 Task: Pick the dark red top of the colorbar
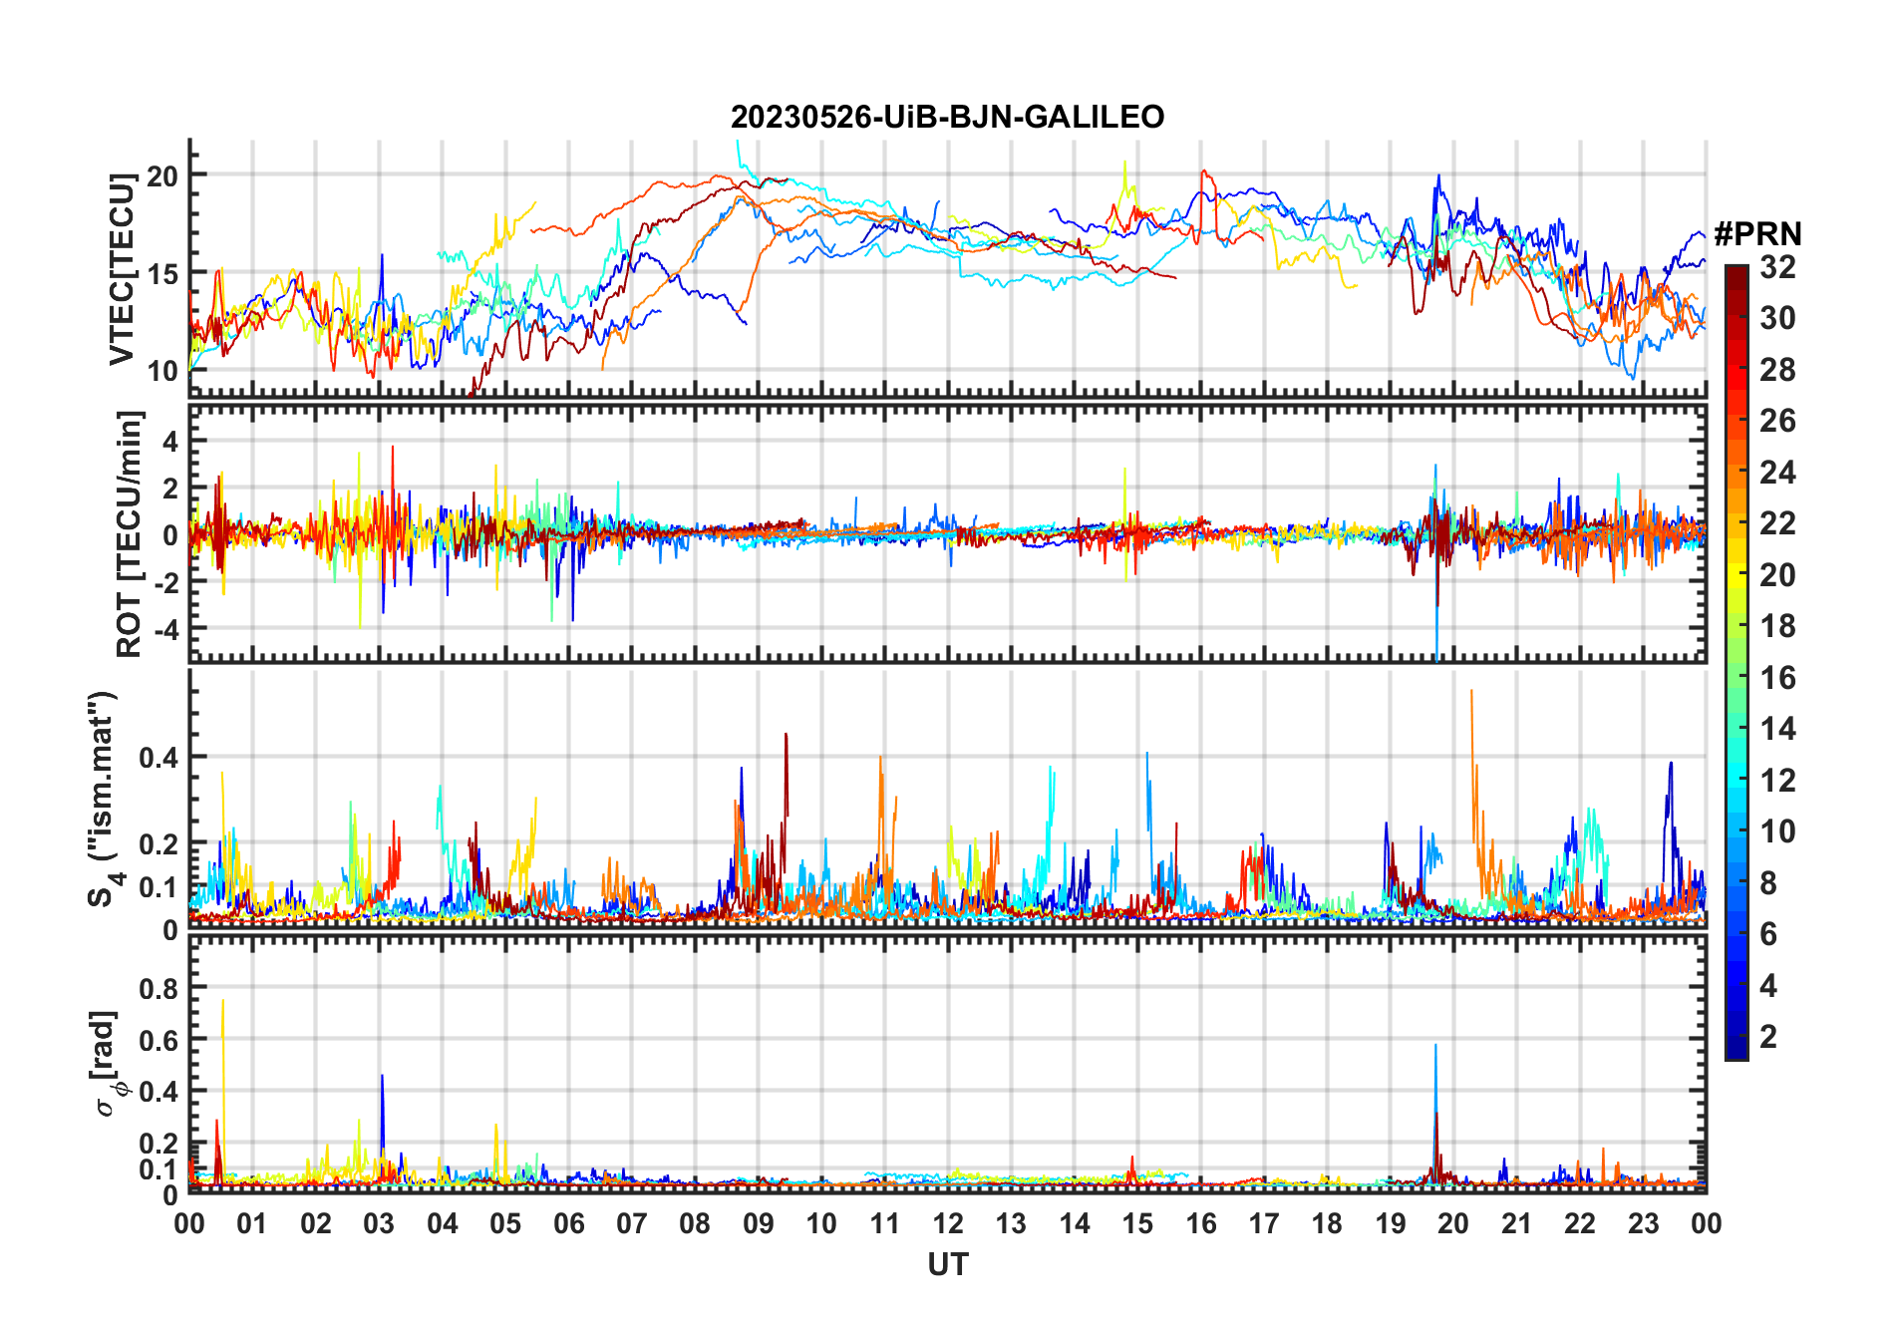[x=1736, y=272]
